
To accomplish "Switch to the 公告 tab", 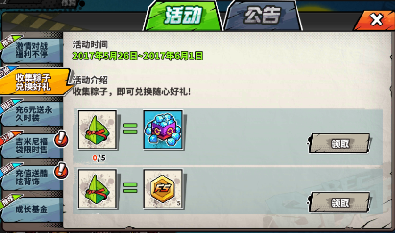I will [x=263, y=16].
